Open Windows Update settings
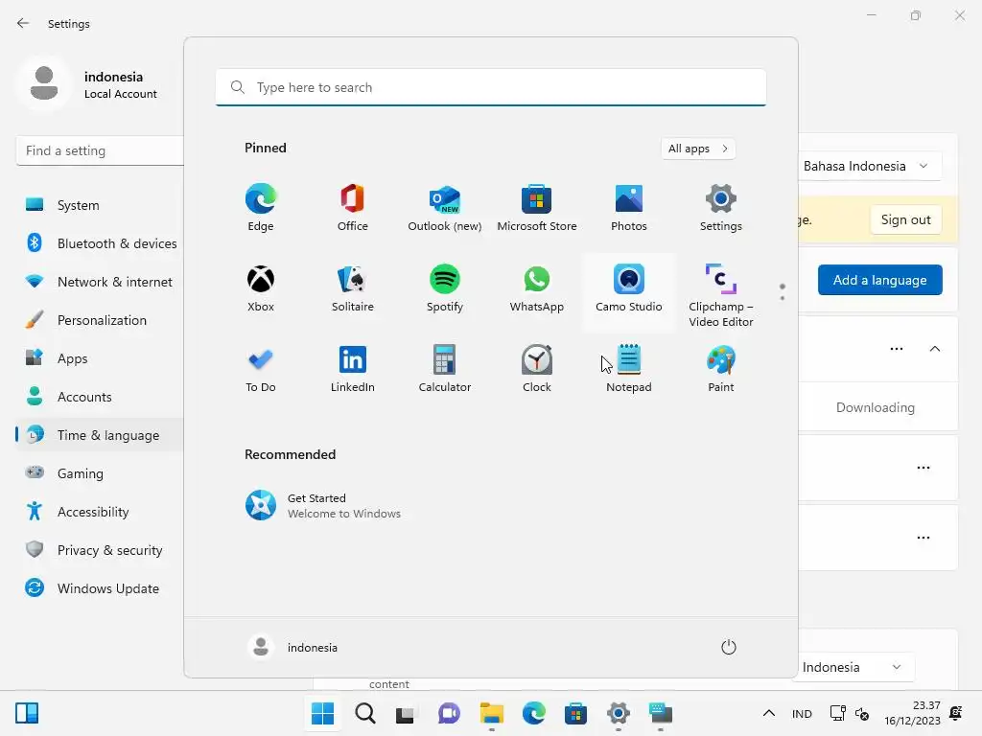982x736 pixels. click(100, 589)
